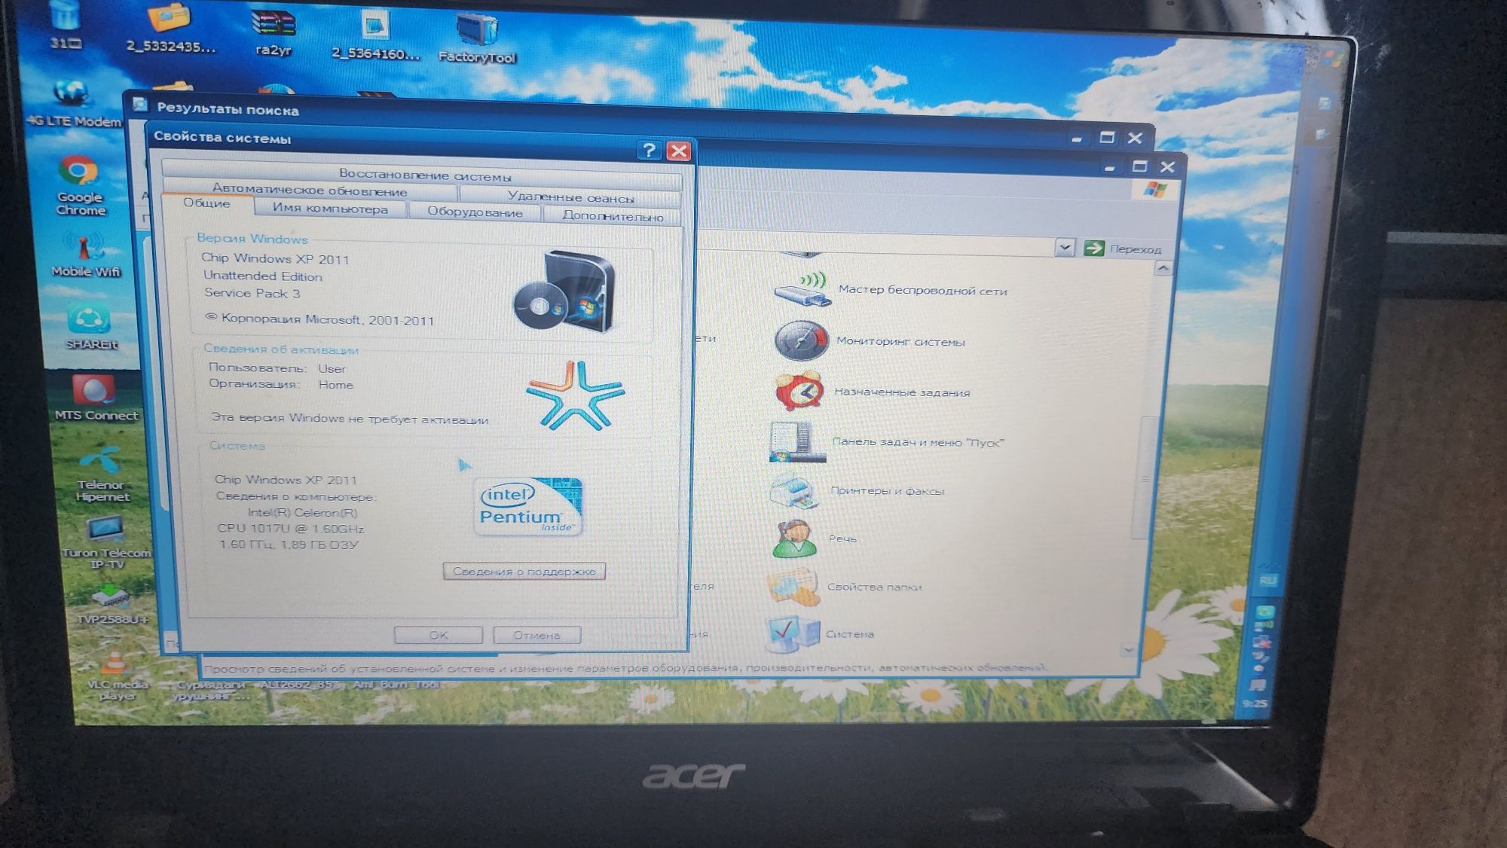
Task: Click Отмена in Свойства системы
Action: tap(536, 636)
